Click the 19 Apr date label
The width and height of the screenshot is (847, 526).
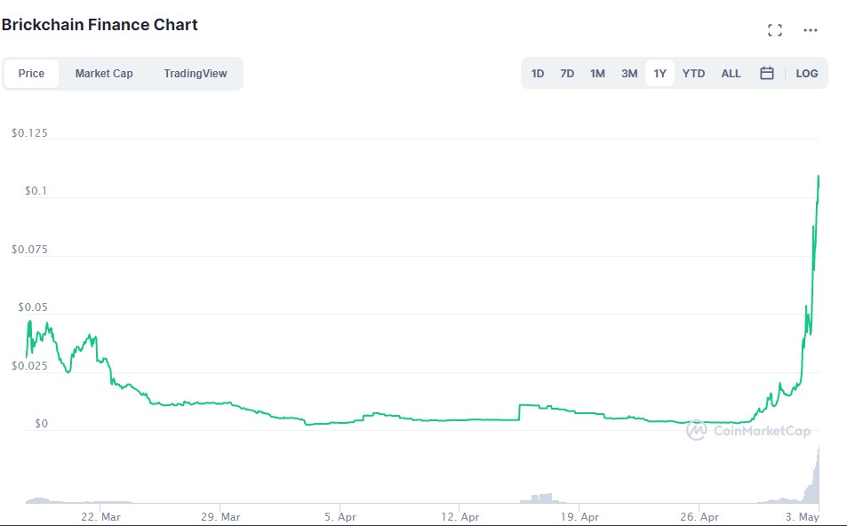point(578,516)
